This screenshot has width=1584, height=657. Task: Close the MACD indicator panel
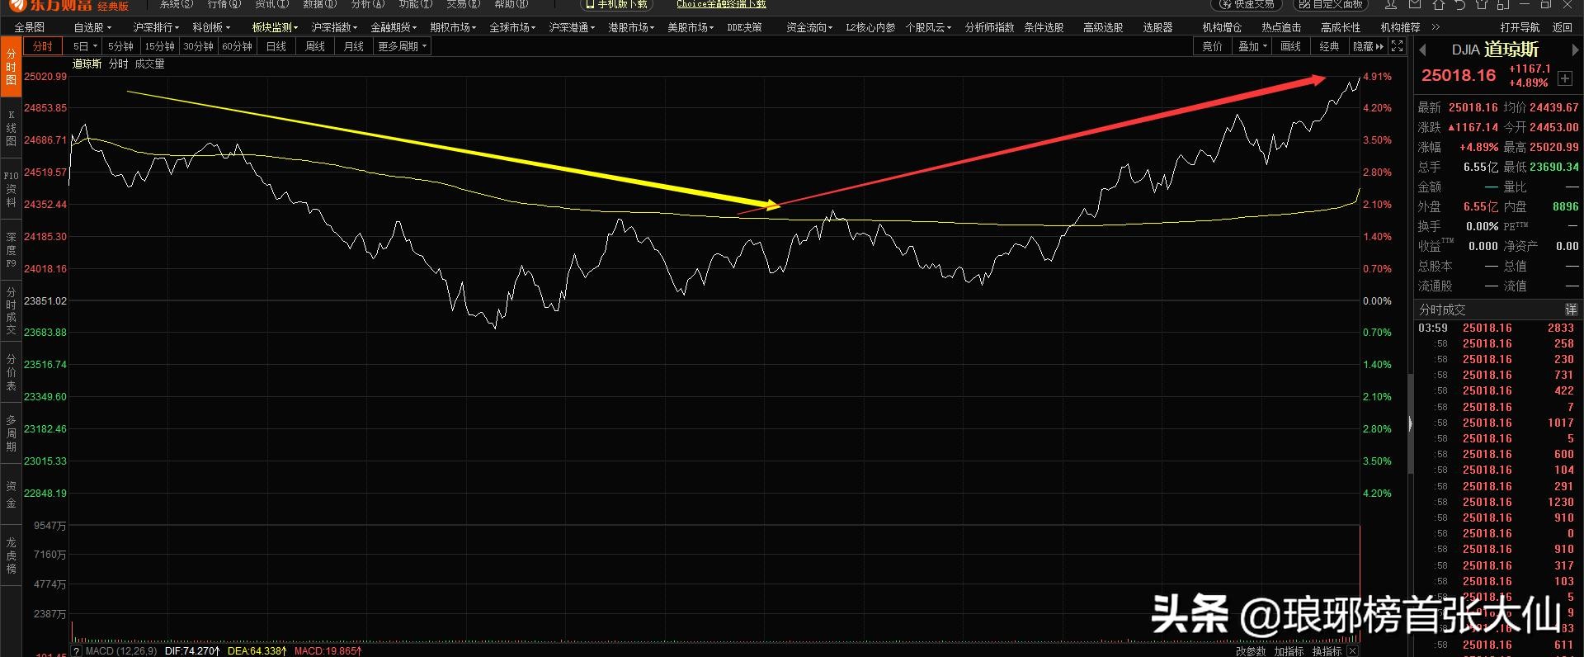tap(1352, 651)
